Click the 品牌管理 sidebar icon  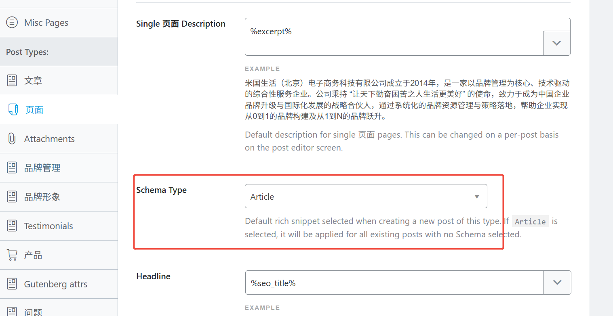[x=12, y=168]
